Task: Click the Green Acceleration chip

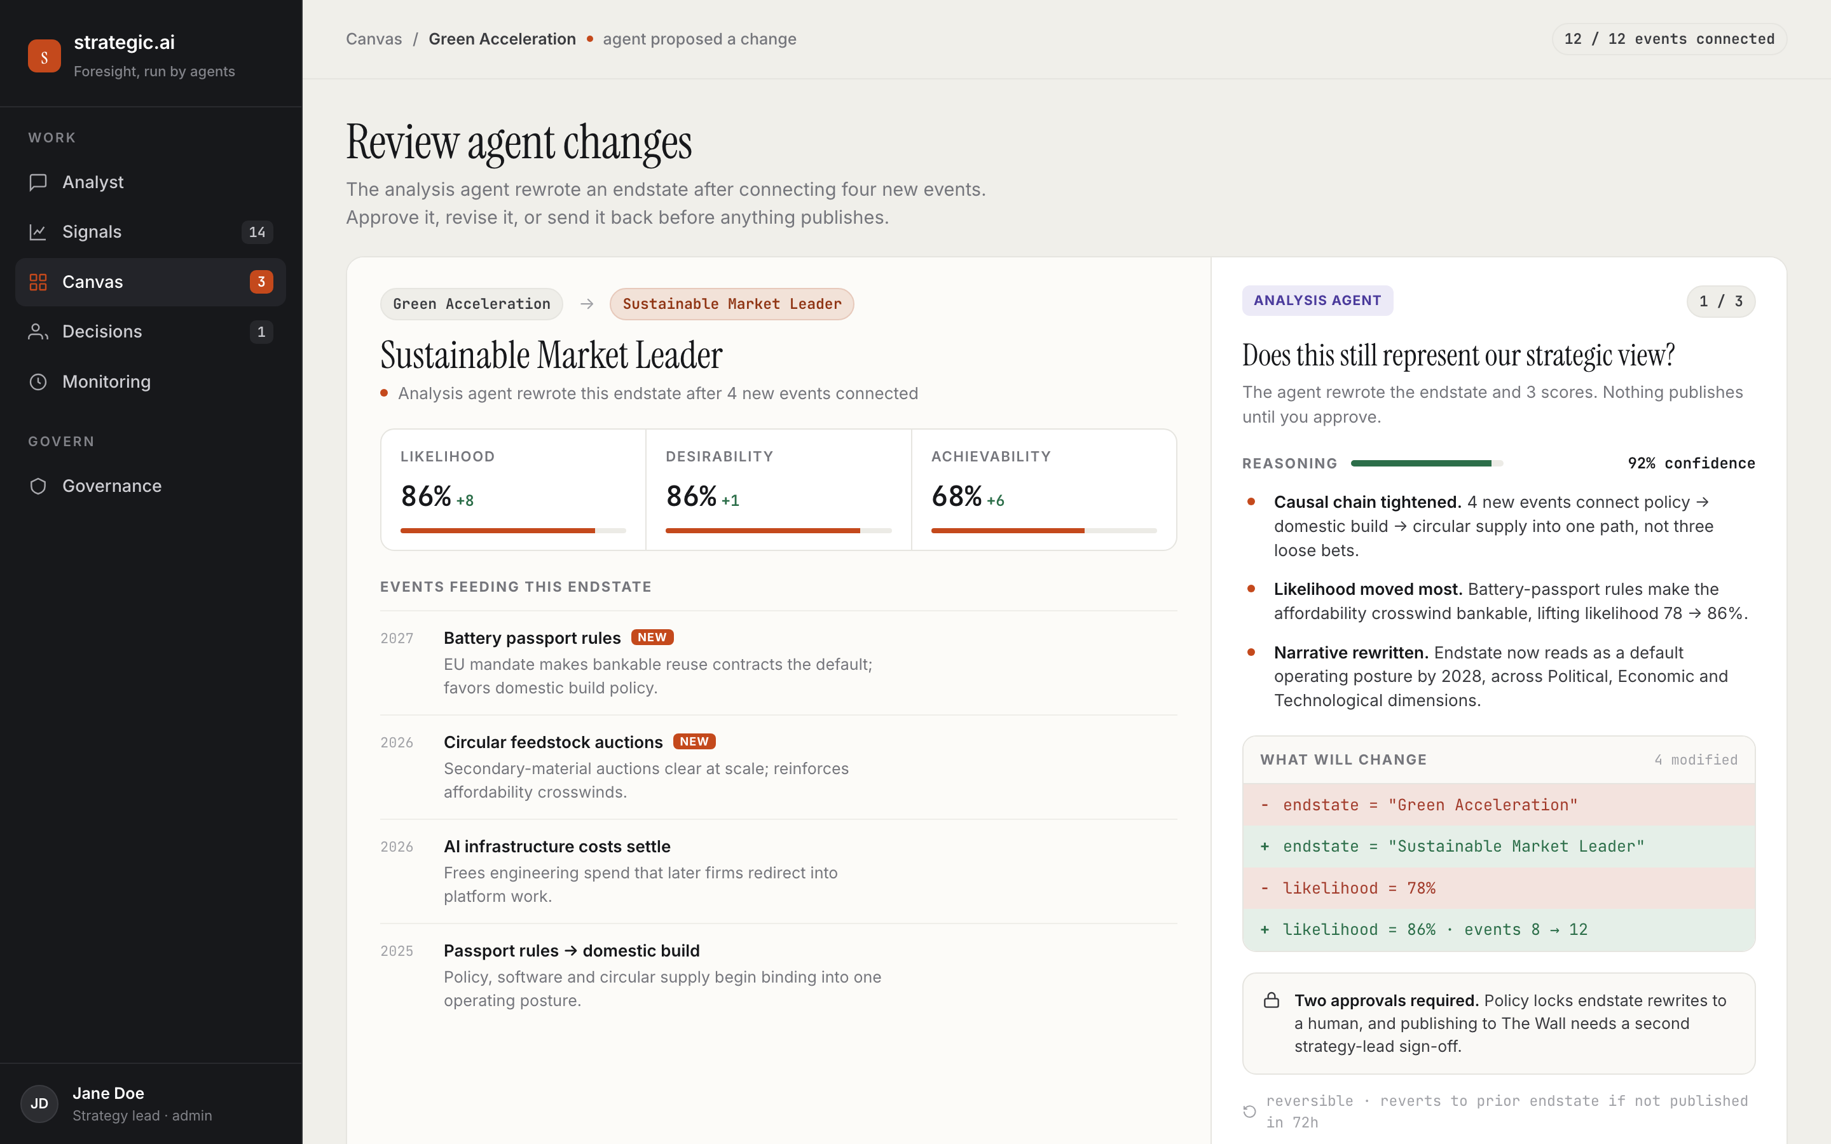Action: (471, 304)
